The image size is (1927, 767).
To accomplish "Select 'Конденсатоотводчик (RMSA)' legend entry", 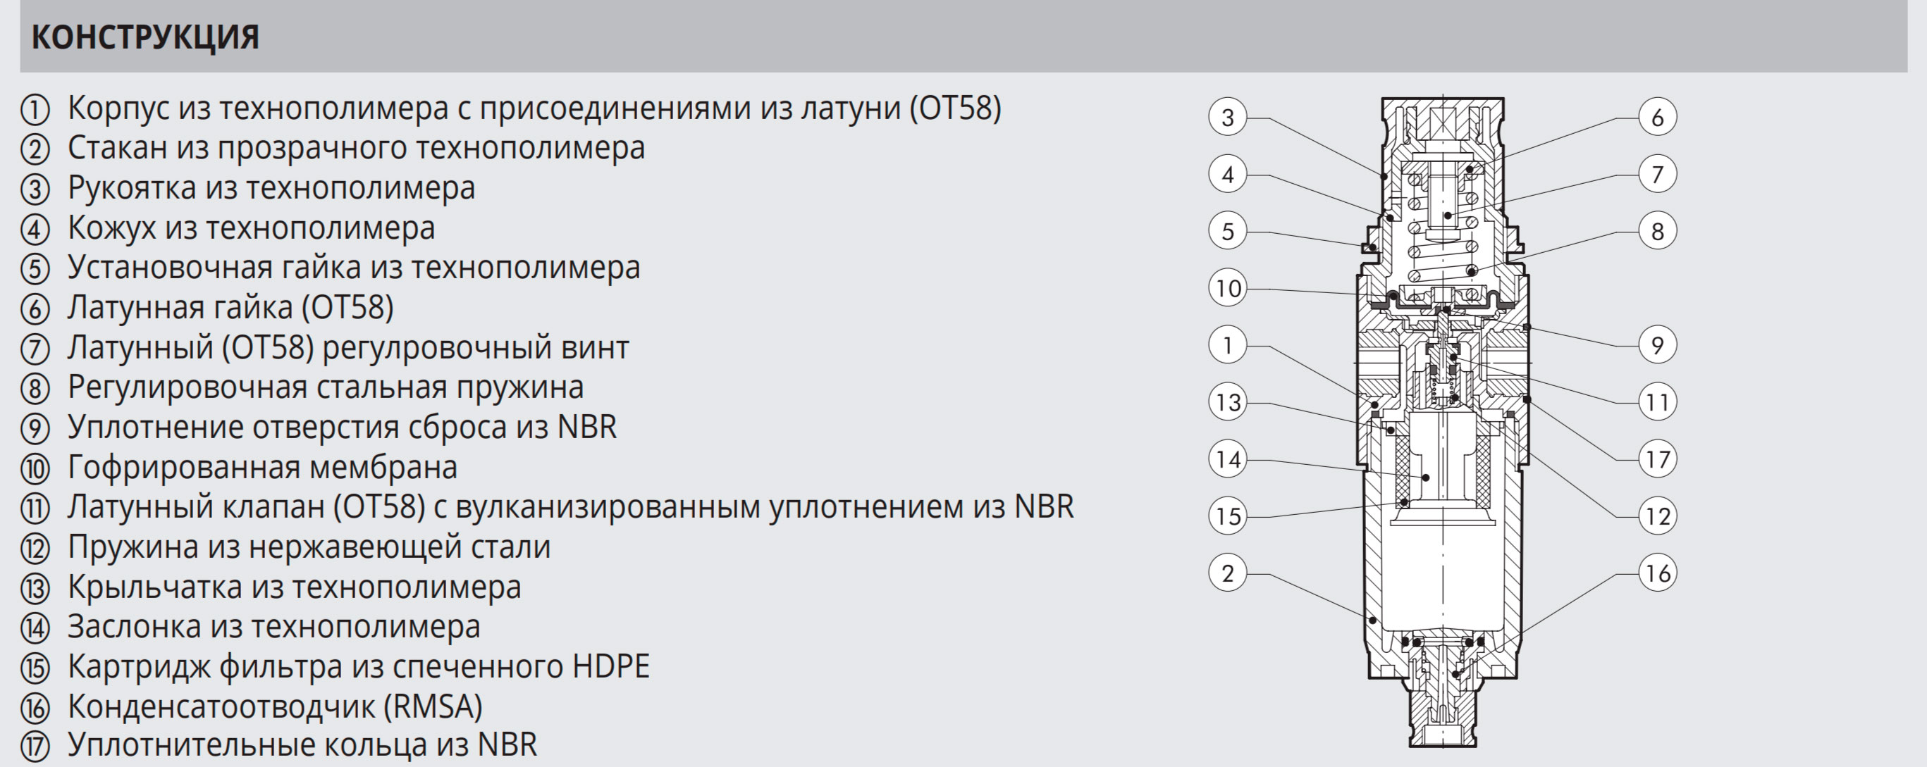I will [276, 706].
